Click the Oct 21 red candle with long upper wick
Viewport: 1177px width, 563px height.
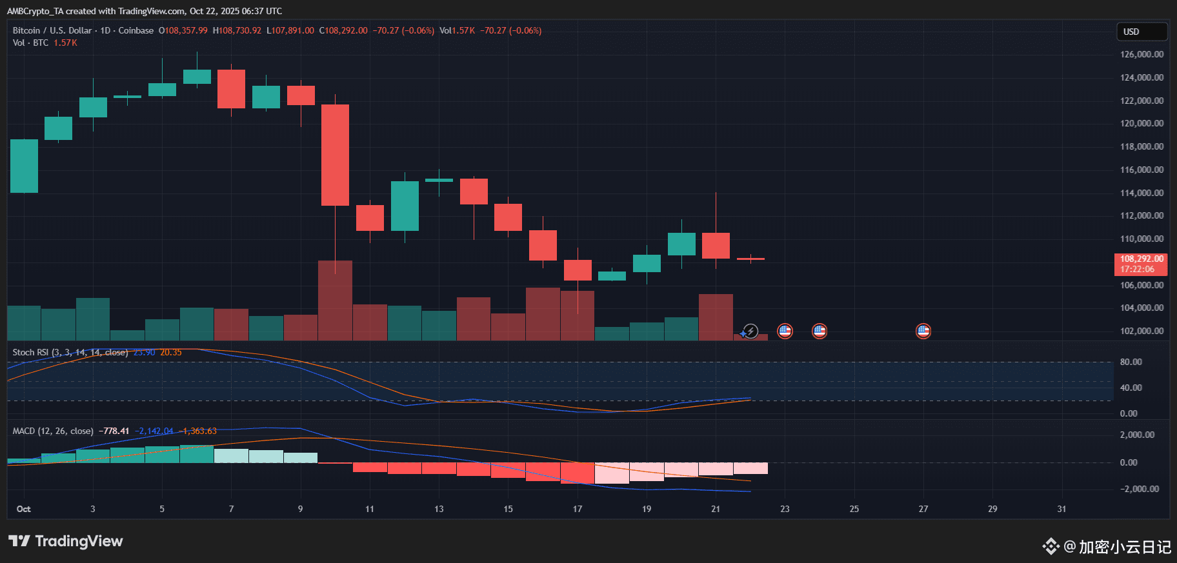click(x=716, y=246)
